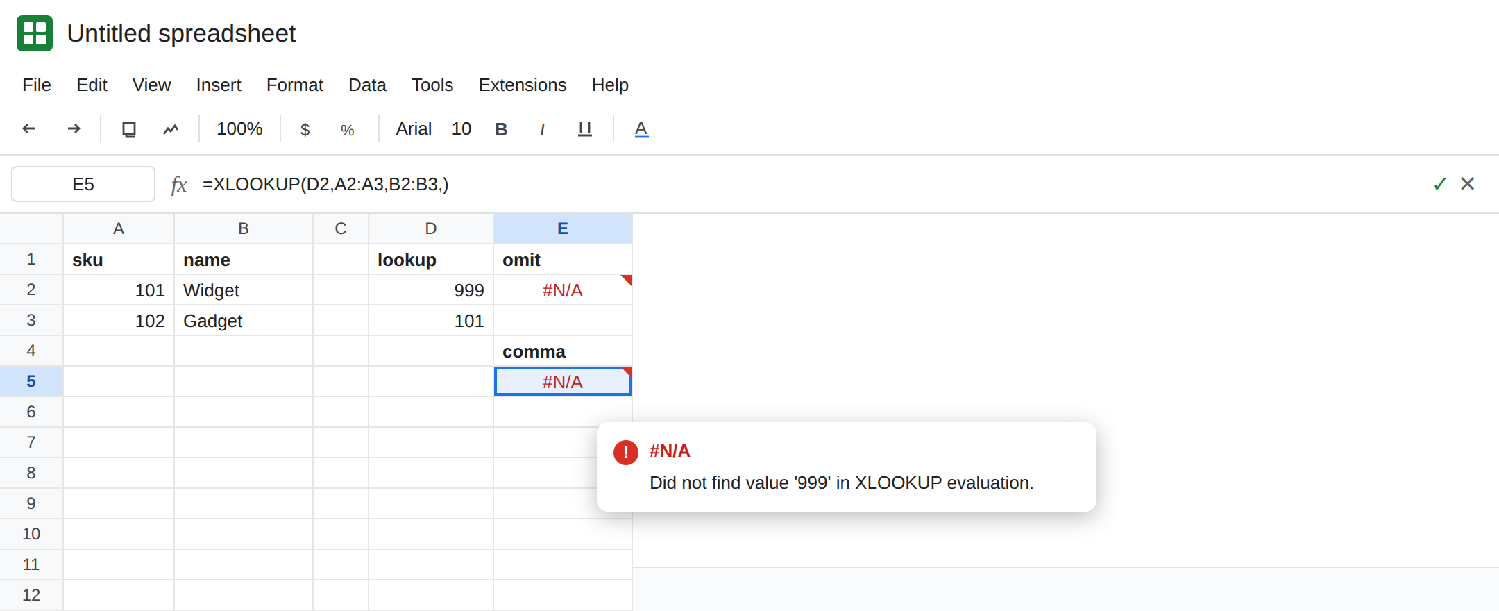Select column B header
This screenshot has width=1499, height=611.
[x=244, y=228]
